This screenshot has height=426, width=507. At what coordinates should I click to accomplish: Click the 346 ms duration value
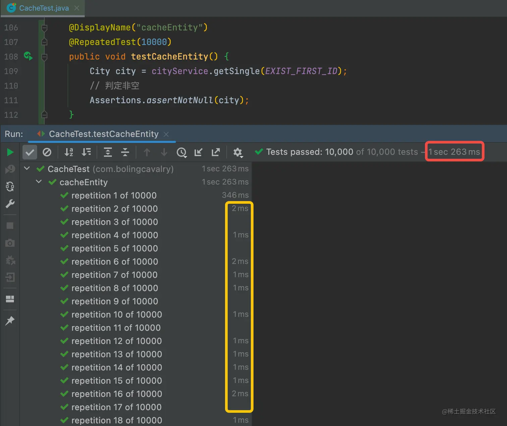(235, 195)
